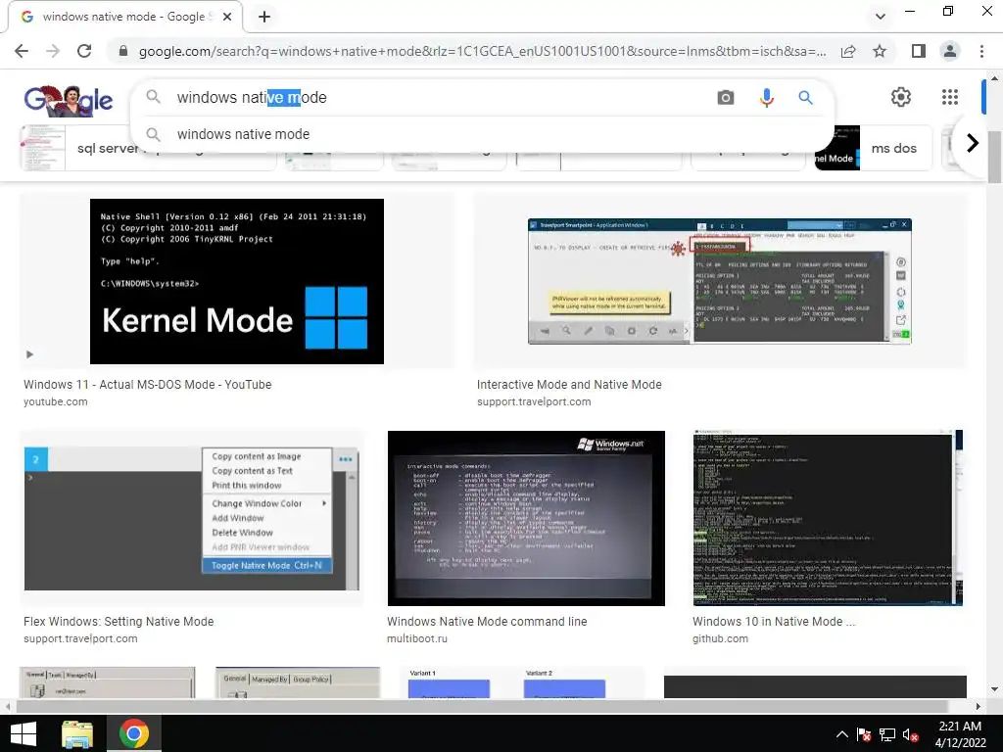Open the Variant 1 / Variant 2 thumbnail
1003x752 pixels.
[522, 682]
